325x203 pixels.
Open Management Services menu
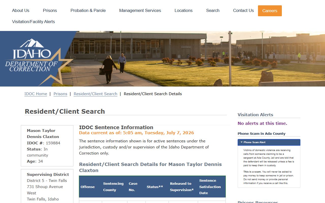pos(140,11)
